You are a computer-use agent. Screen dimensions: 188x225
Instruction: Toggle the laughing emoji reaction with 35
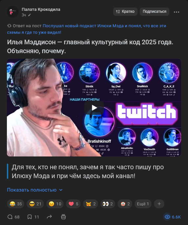15,204
